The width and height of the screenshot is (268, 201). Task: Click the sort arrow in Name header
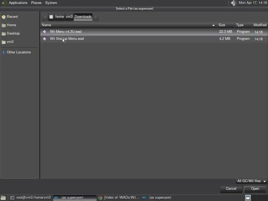coord(214,25)
